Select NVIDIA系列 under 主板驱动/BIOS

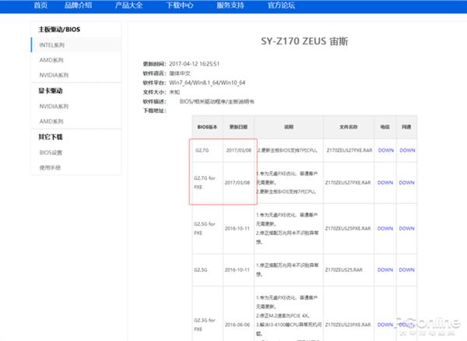(54, 76)
